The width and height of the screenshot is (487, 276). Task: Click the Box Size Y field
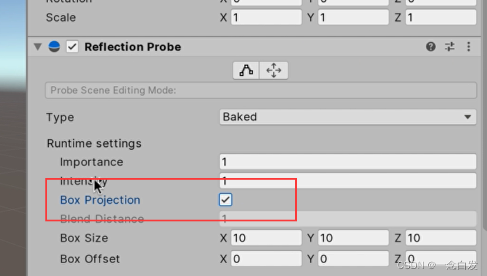(353, 238)
